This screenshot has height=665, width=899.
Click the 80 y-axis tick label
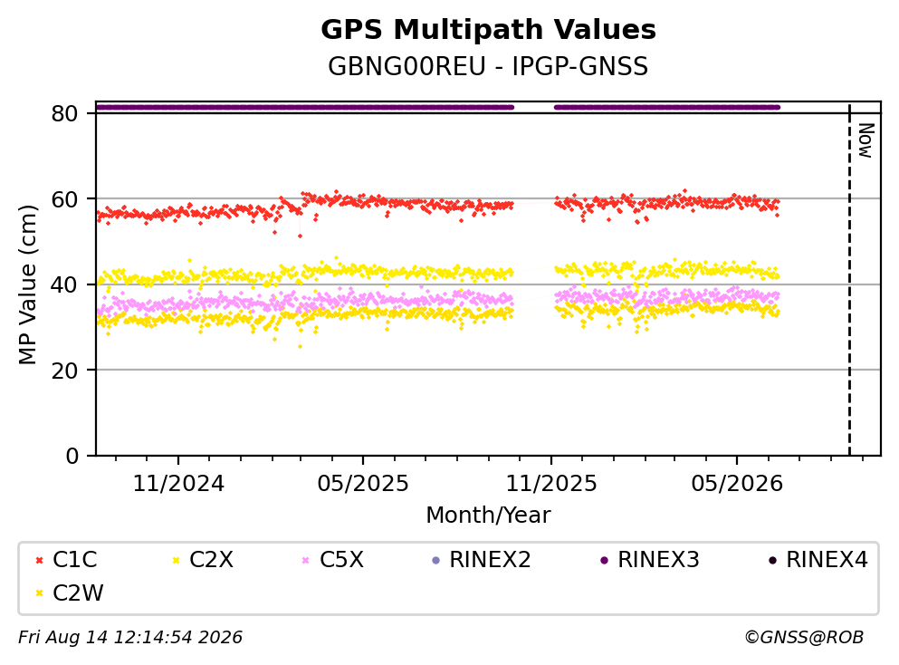coord(64,113)
